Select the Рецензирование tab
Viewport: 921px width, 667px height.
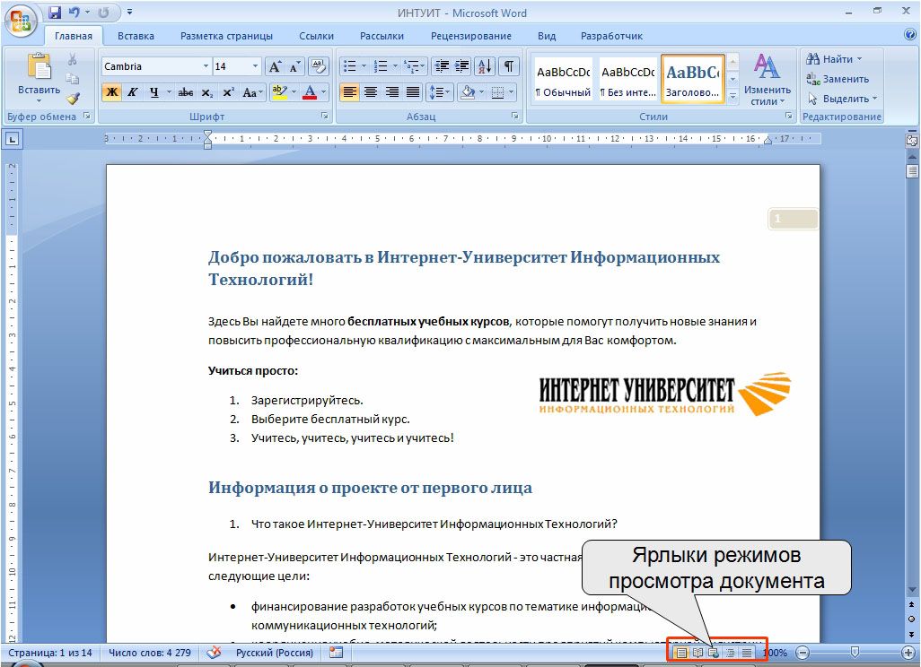tap(471, 36)
